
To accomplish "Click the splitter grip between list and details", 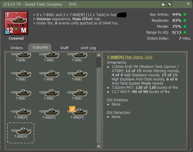I will click(x=102, y=101).
